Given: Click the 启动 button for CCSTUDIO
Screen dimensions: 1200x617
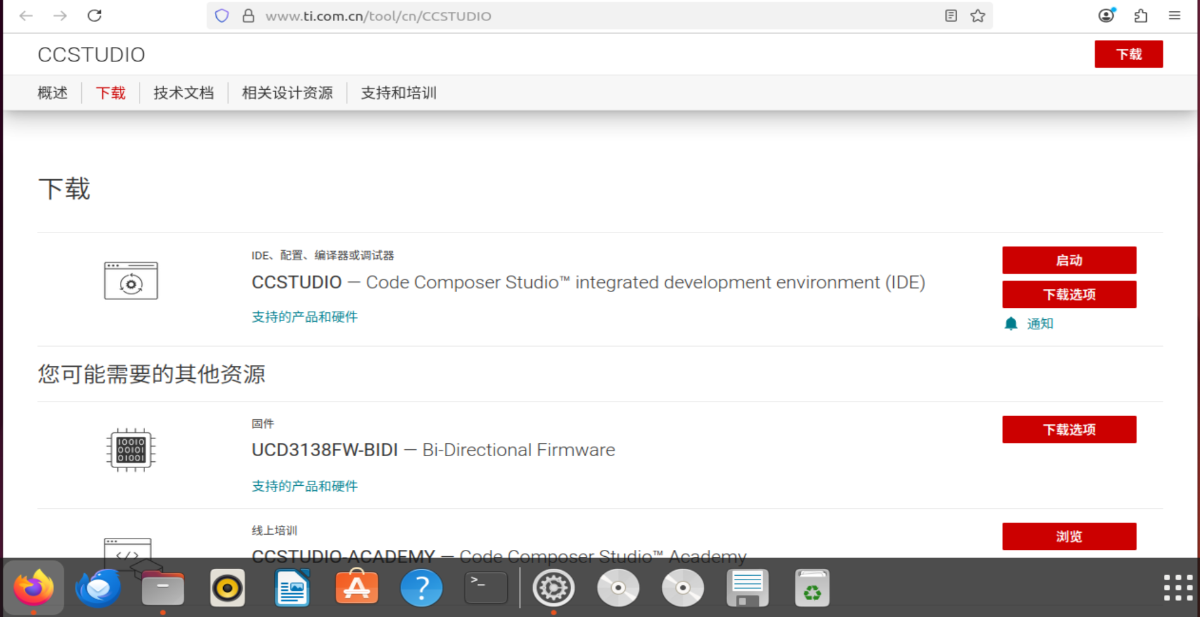Looking at the screenshot, I should click(x=1069, y=260).
